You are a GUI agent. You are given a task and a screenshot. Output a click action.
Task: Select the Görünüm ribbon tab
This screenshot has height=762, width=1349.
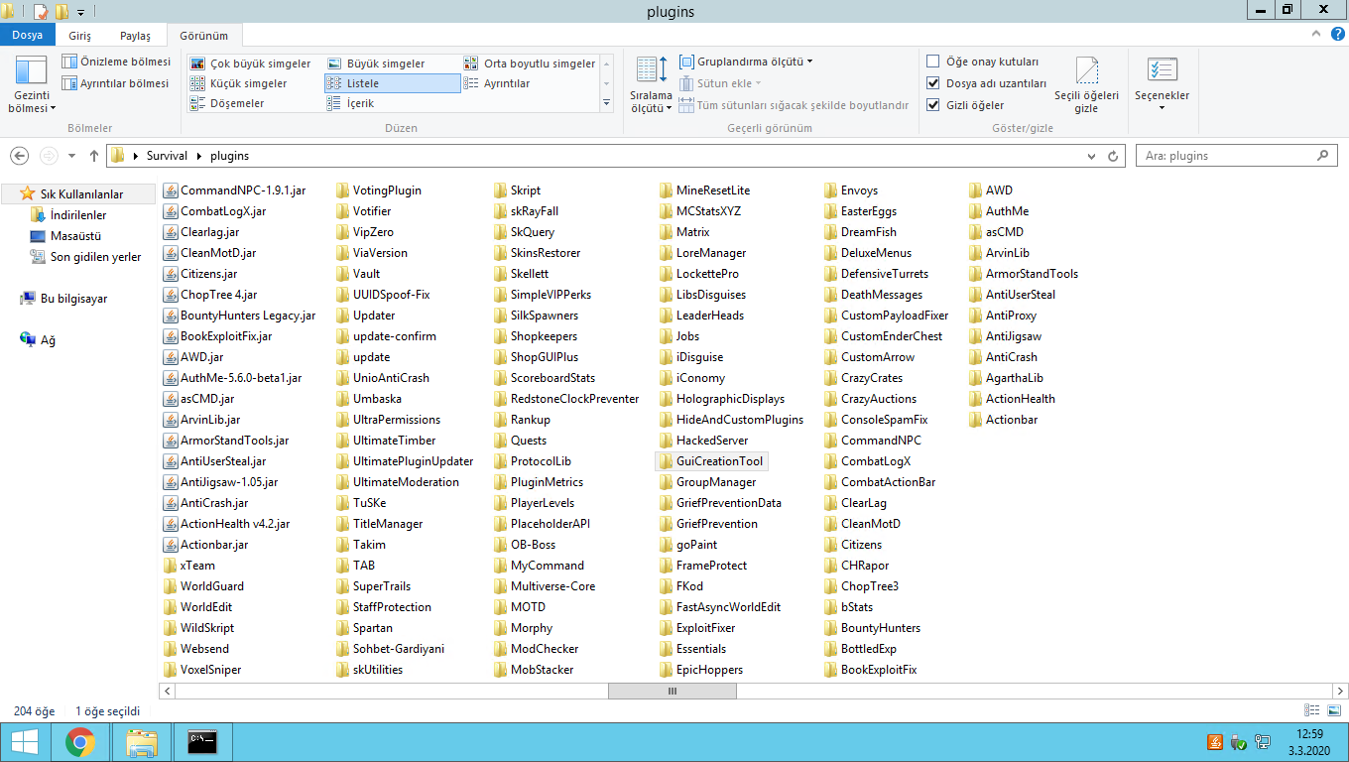[x=204, y=36]
